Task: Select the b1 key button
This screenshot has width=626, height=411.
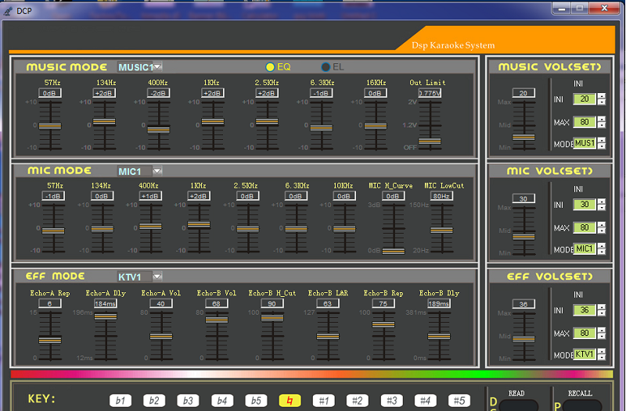Action: click(121, 400)
